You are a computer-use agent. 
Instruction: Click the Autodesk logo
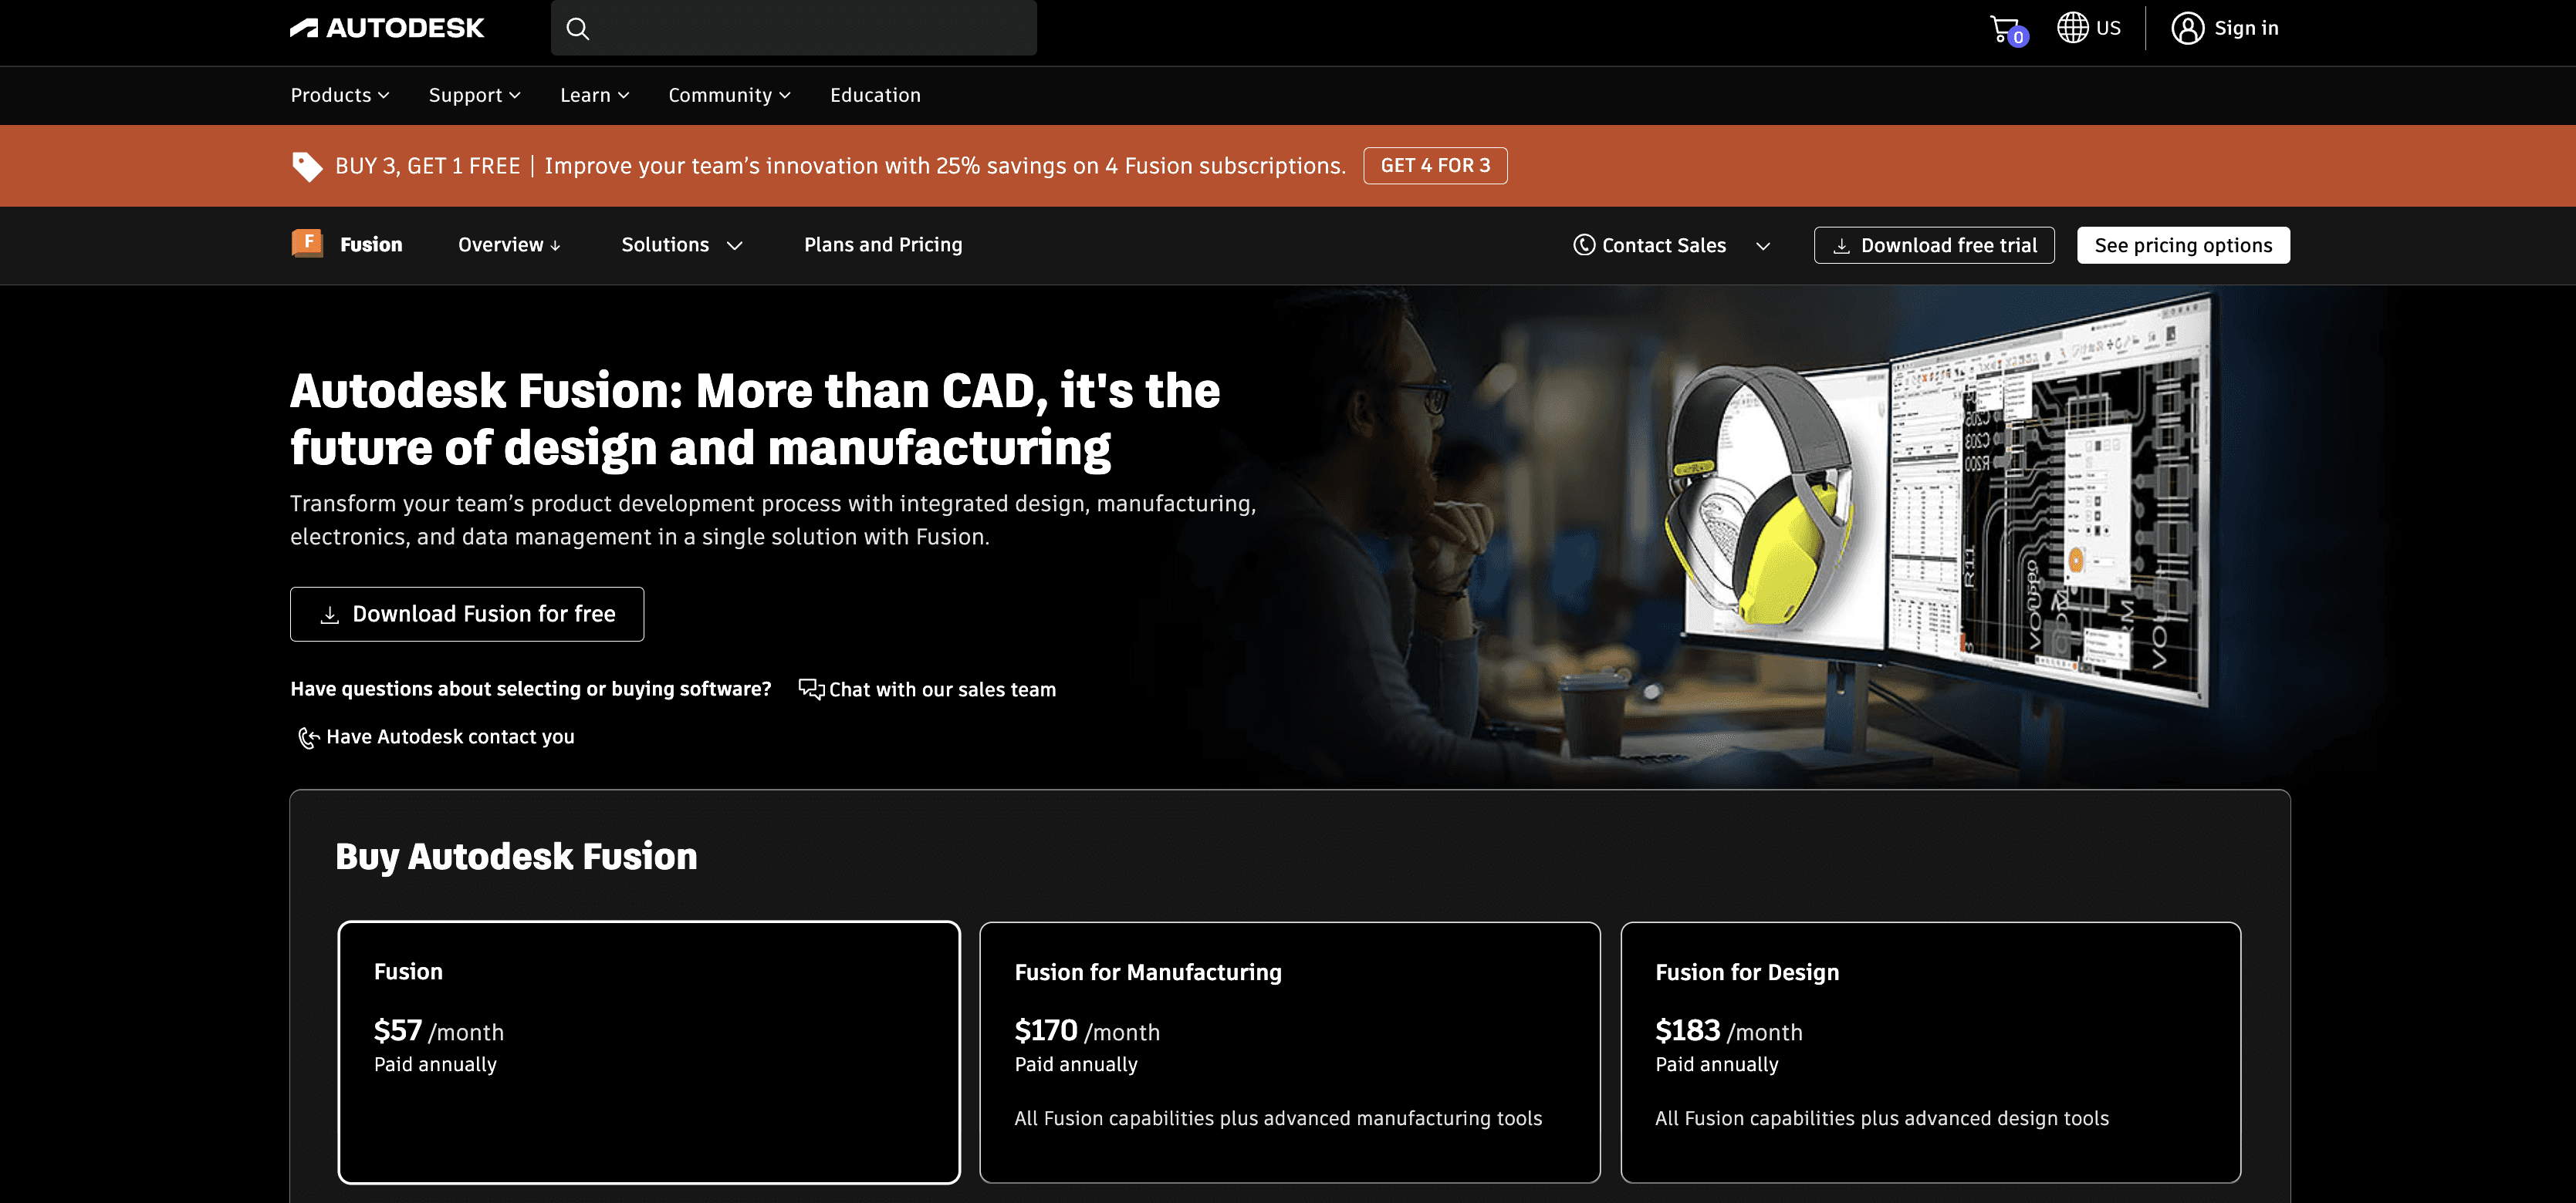387,28
